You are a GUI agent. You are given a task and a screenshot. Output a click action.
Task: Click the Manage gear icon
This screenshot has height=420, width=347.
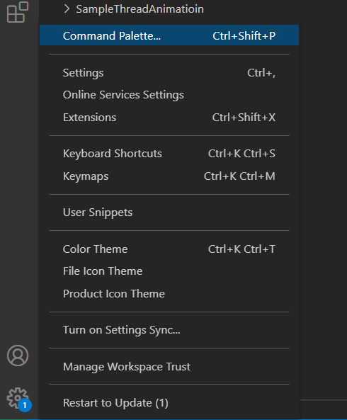(x=18, y=398)
